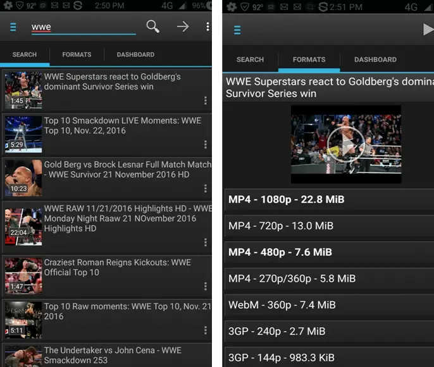Viewport: 434px width, 367px height.
Task: Tap shield icon in left status bar
Action: [x=20, y=5]
